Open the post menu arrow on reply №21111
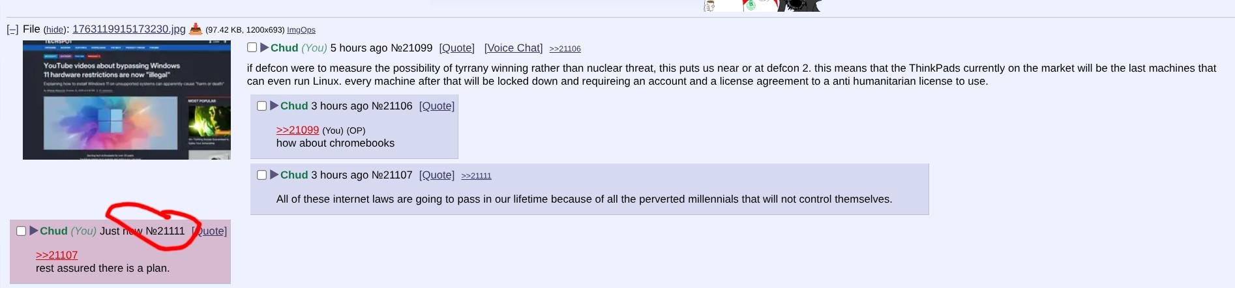The image size is (1235, 288). click(x=34, y=231)
